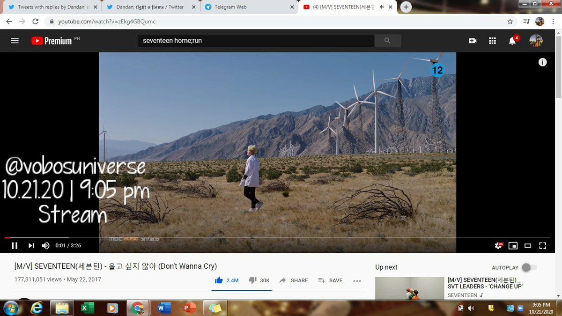Open system tray volume icon
This screenshot has width=562, height=316.
tap(471, 308)
